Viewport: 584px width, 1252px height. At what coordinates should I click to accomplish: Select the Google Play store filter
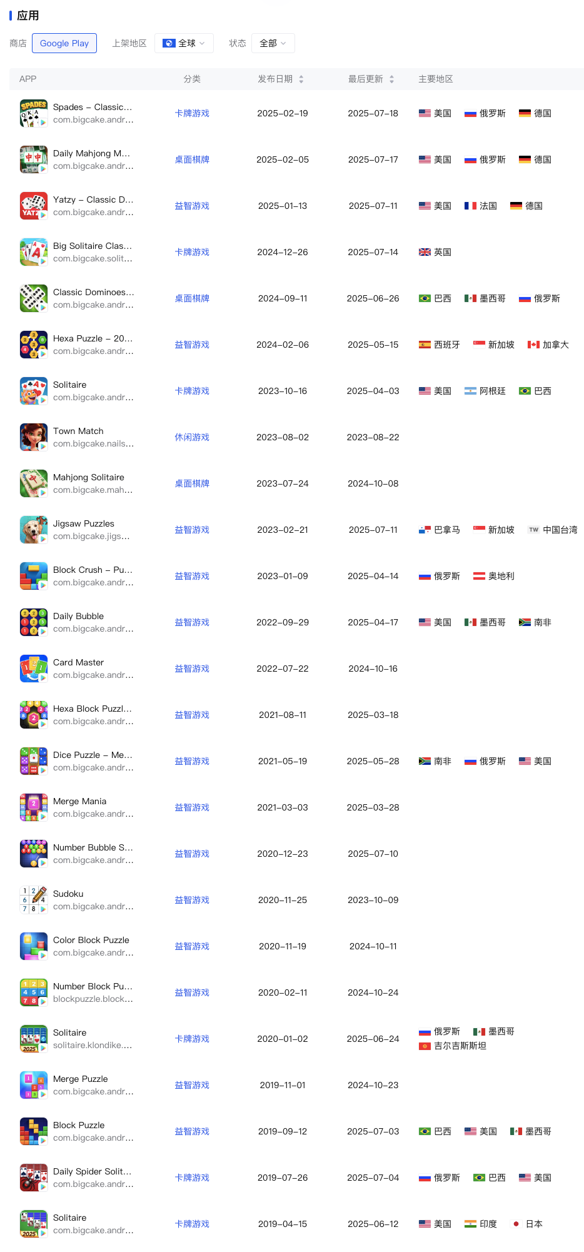click(x=64, y=43)
